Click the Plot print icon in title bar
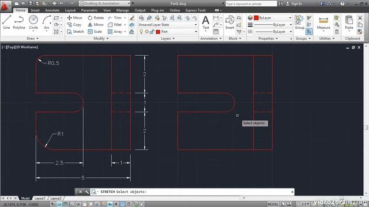The height and width of the screenshot is (207, 369). [x=54, y=3]
